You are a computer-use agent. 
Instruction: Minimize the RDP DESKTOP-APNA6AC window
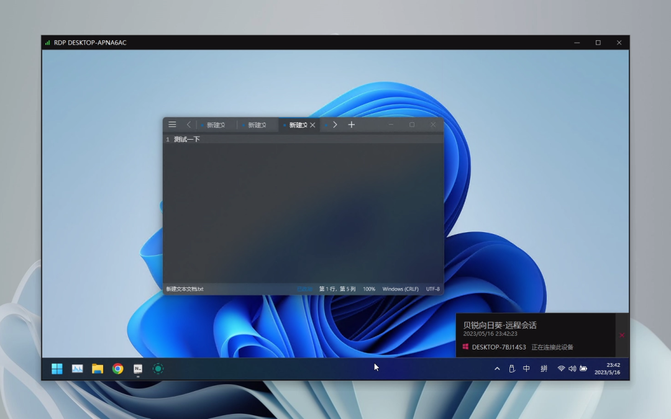pyautogui.click(x=577, y=42)
